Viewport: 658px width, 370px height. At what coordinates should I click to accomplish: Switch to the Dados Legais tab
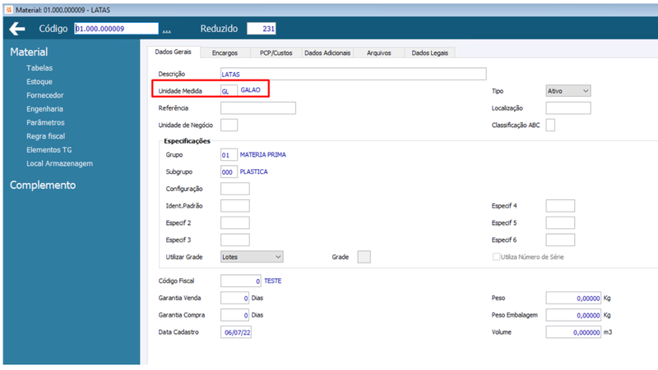(x=429, y=53)
